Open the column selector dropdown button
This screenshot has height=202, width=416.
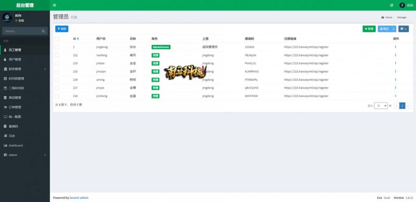point(403,29)
